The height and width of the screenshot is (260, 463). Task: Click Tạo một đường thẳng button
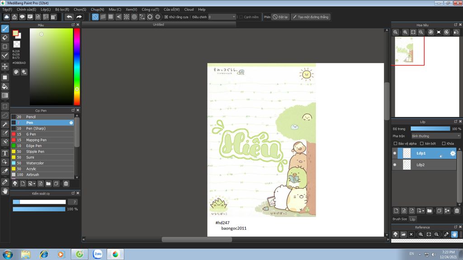coord(311,17)
